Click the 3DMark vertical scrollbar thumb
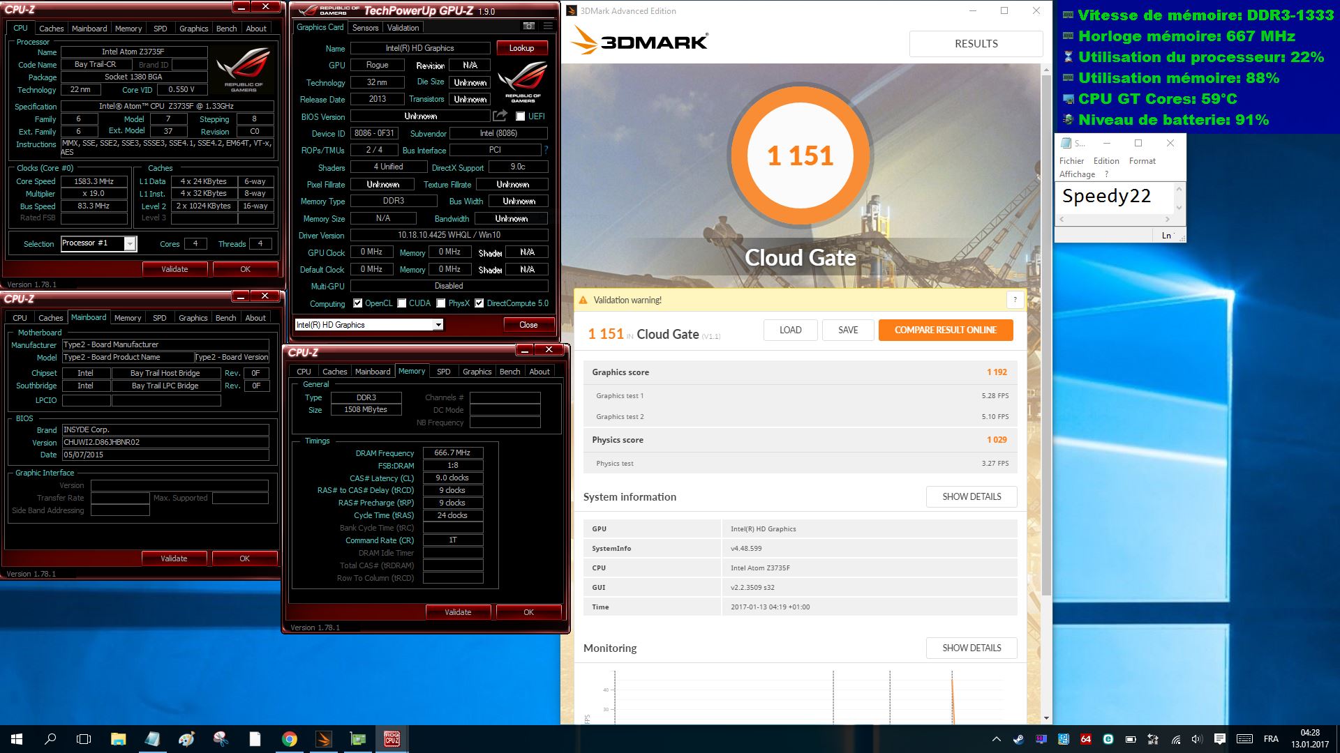 [x=1046, y=335]
